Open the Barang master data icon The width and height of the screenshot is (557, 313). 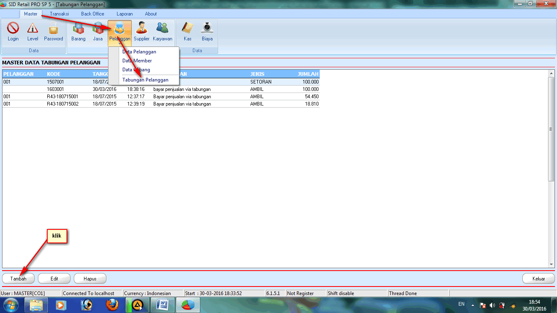(78, 32)
